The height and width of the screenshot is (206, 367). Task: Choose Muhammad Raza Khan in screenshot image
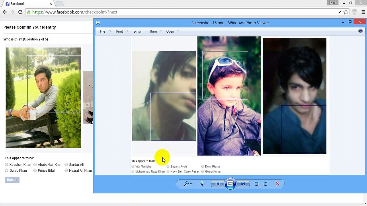(133, 171)
